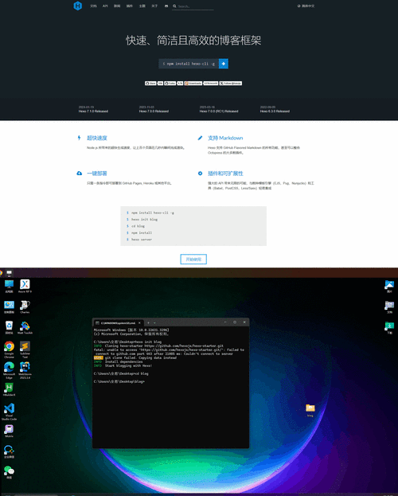Click the Hexo logo in the header
398x496 pixels.
coord(77,6)
